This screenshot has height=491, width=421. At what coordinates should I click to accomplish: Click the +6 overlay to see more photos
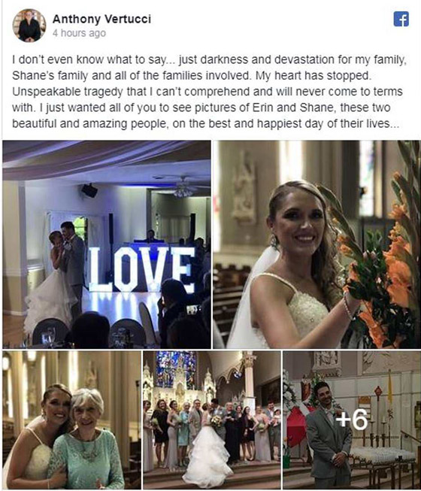pyautogui.click(x=352, y=420)
